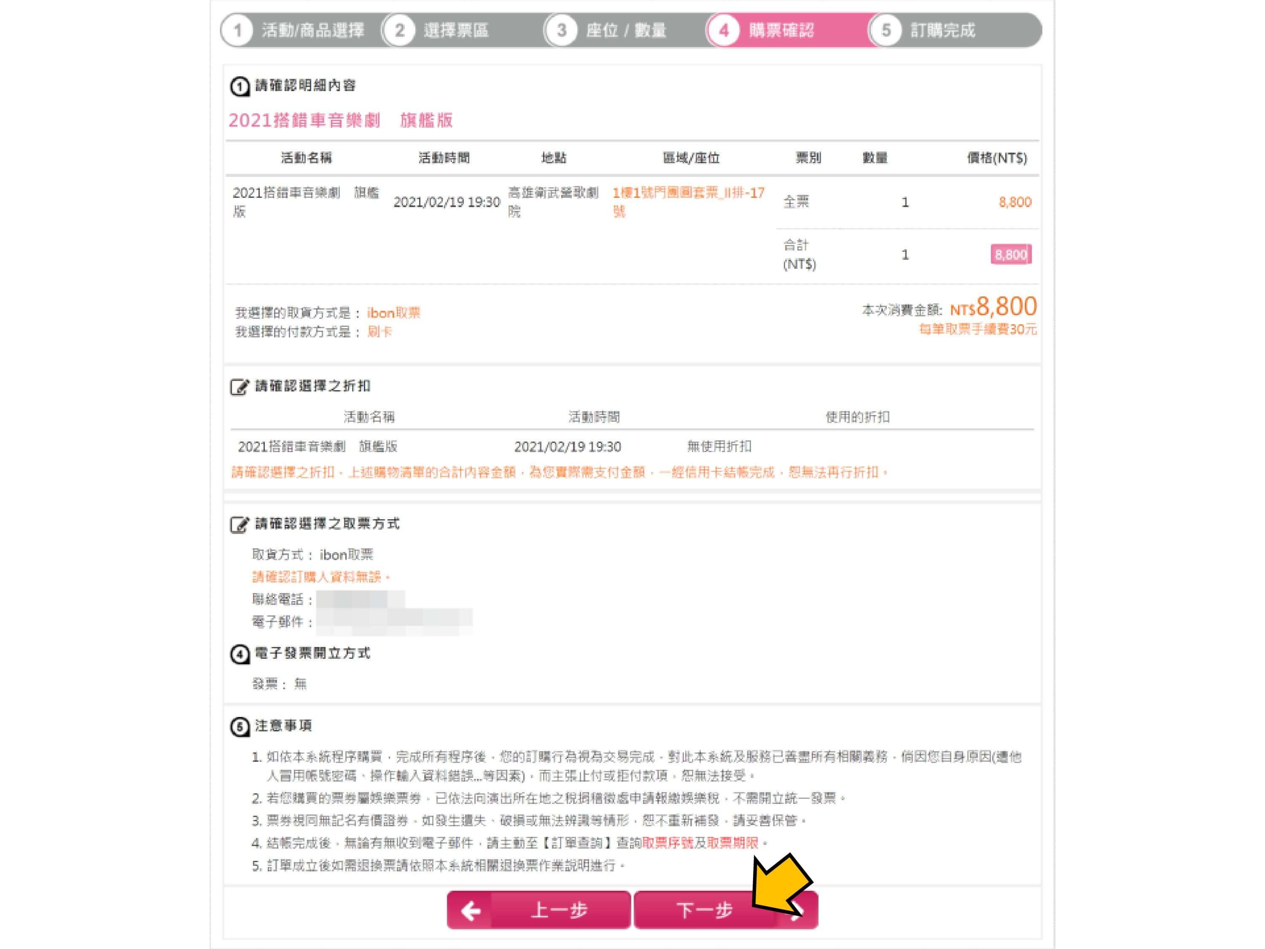The height and width of the screenshot is (949, 1265).
Task: Click the step 5 circle number icon
Action: [x=885, y=30]
